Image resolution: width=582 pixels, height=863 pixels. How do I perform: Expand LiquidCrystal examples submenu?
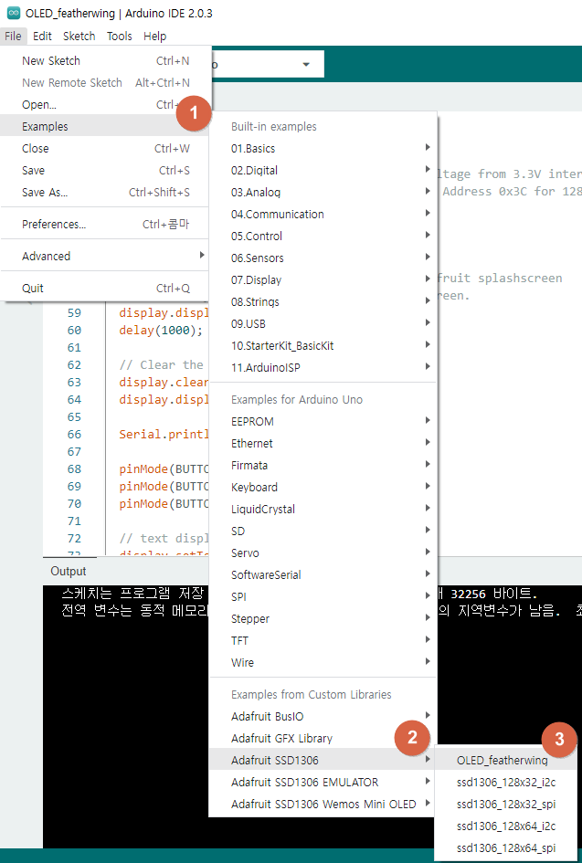323,510
